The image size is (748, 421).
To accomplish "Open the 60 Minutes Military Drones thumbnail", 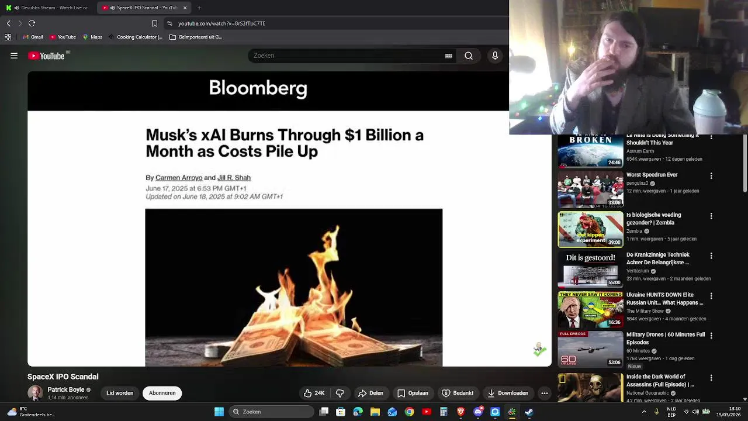I will coord(590,349).
